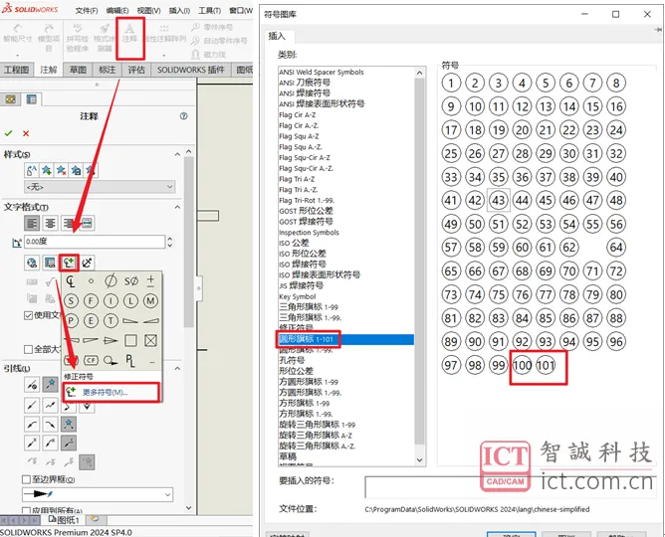This screenshot has width=665, height=537.
Task: Select Key Symbol category
Action: (x=298, y=296)
